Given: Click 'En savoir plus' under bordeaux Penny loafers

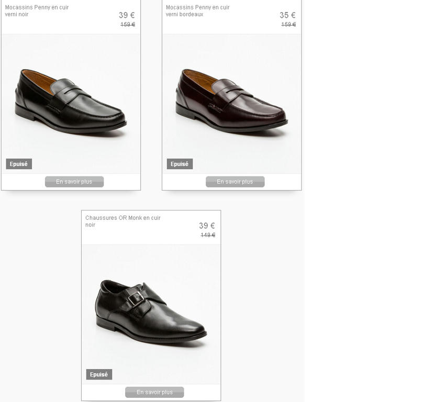Looking at the screenshot, I should (235, 182).
